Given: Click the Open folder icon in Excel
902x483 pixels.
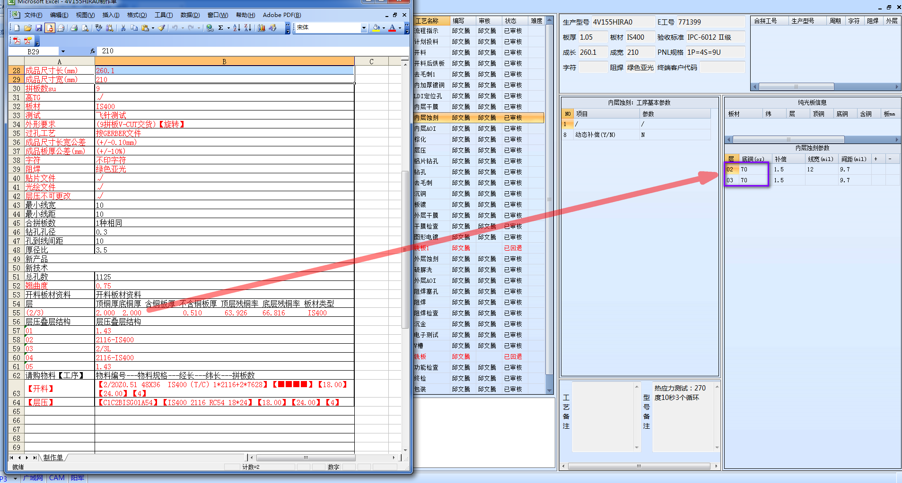Looking at the screenshot, I should click(28, 28).
